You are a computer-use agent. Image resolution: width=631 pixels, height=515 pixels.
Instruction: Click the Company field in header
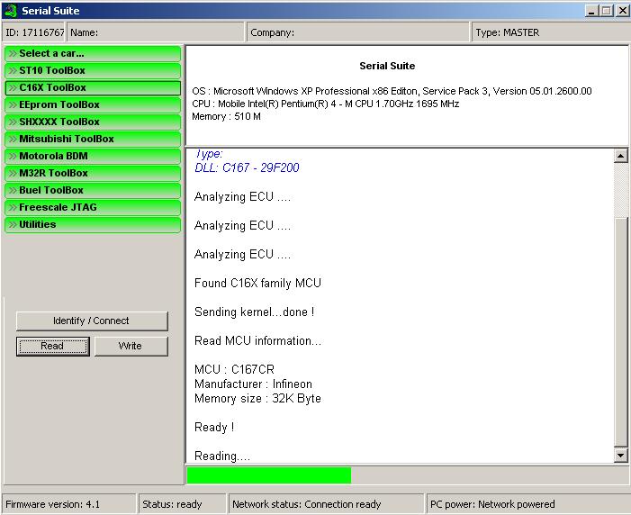click(x=358, y=32)
